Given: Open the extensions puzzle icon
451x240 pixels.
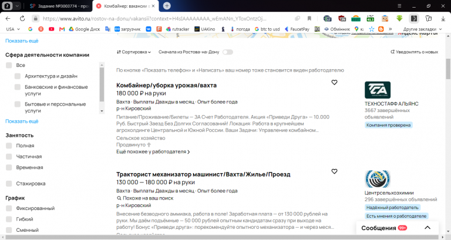Looking at the screenshot, I should coord(429,18).
